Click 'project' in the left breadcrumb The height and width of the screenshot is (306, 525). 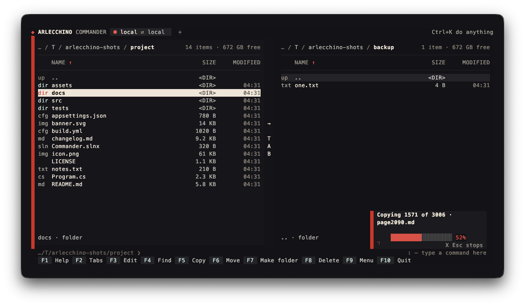tap(142, 47)
